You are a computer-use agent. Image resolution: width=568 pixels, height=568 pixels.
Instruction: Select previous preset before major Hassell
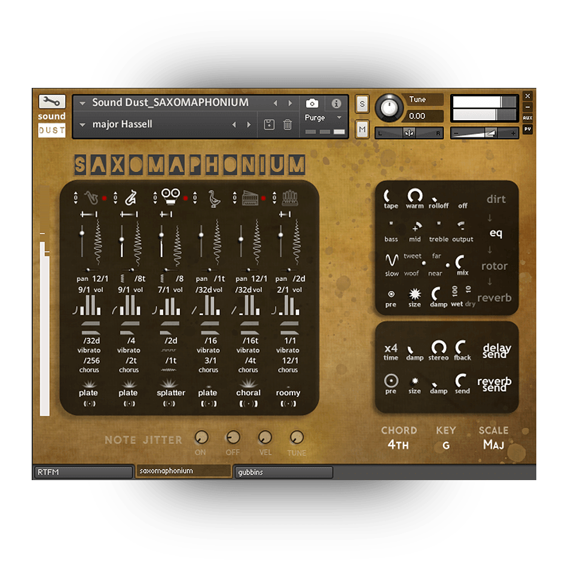[234, 124]
